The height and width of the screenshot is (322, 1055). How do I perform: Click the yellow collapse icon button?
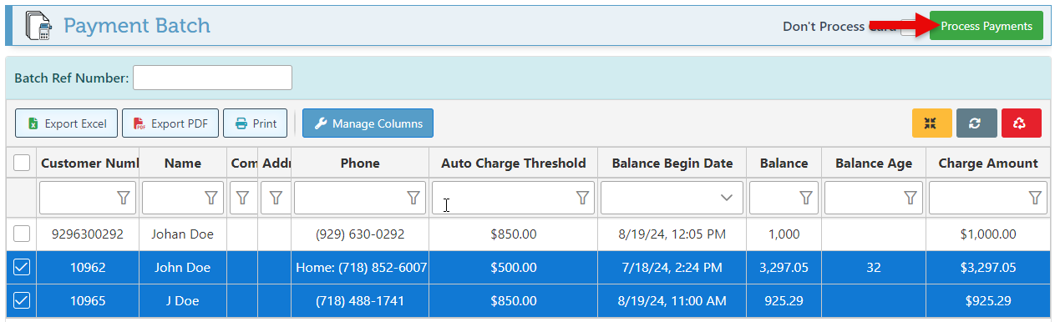pyautogui.click(x=931, y=123)
